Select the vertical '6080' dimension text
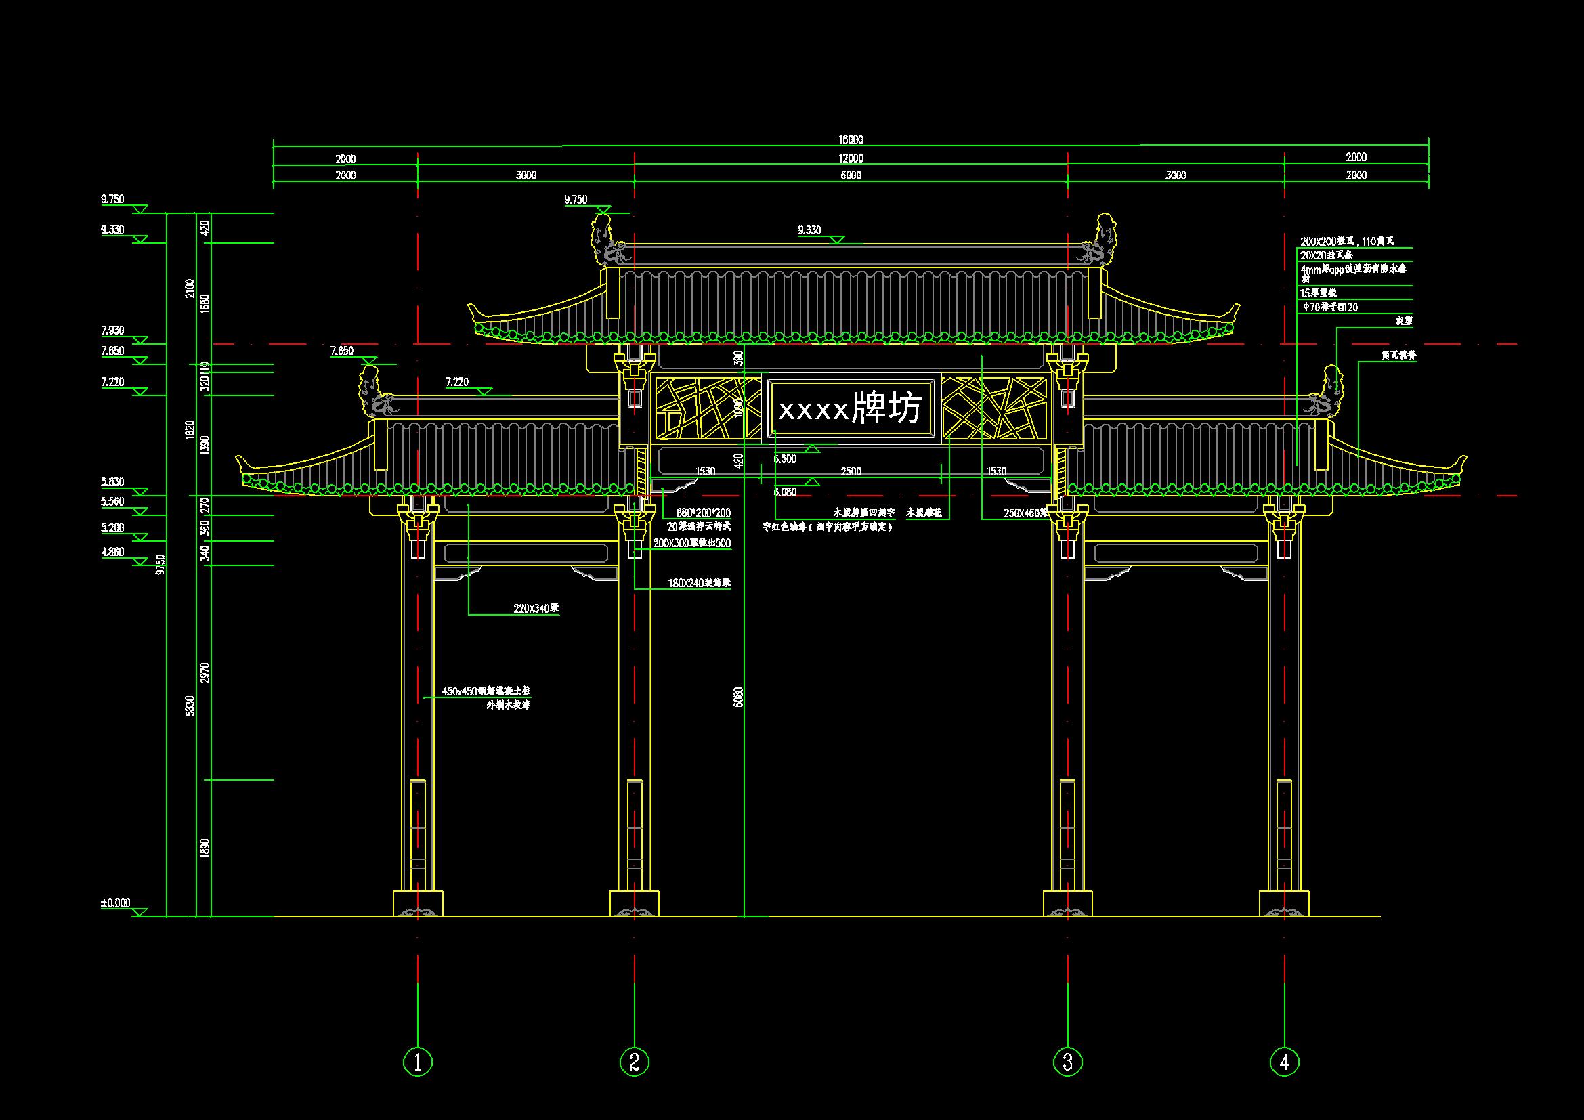This screenshot has height=1120, width=1584. click(x=738, y=697)
